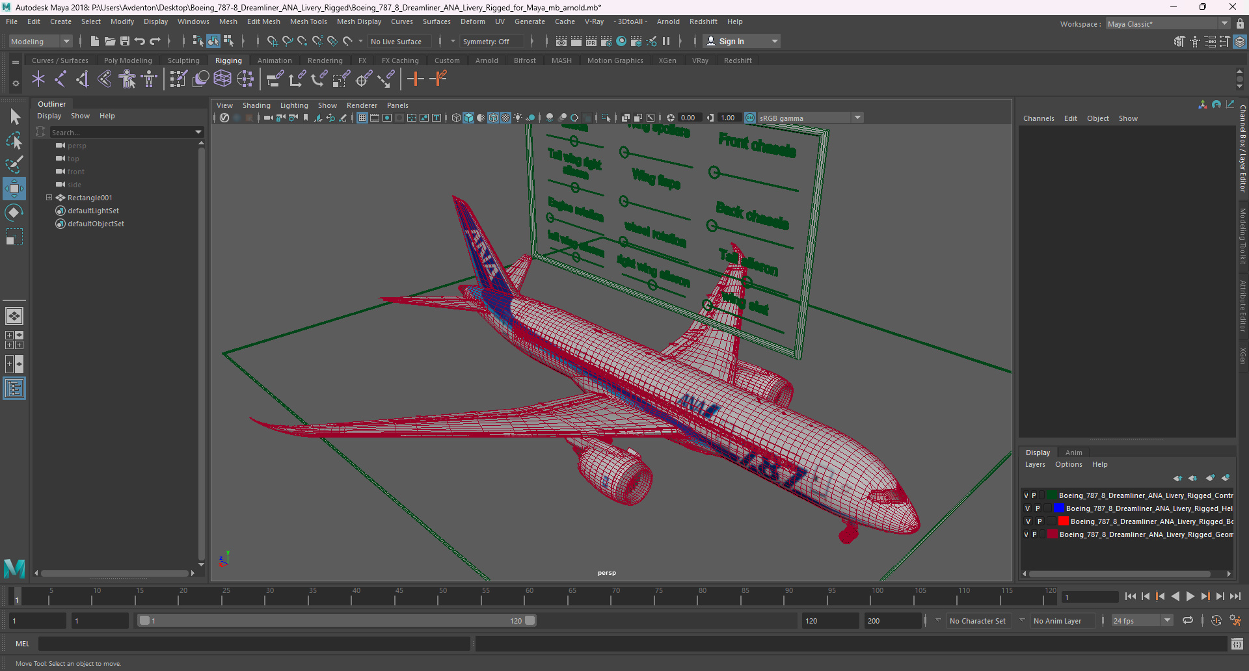
Task: Click the Go to start of range button
Action: pos(1131,596)
